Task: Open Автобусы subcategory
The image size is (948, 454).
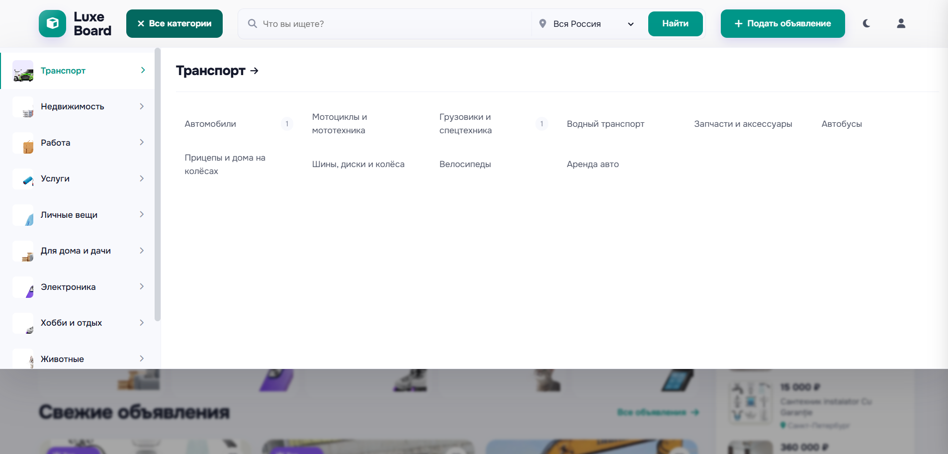Action: click(x=842, y=124)
